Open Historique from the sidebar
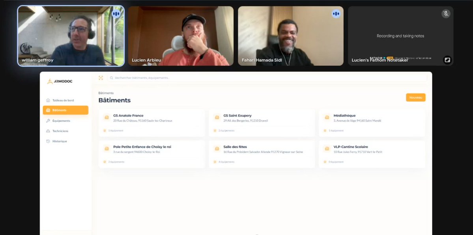Screen dimensions: 473x235 pyautogui.click(x=65, y=141)
